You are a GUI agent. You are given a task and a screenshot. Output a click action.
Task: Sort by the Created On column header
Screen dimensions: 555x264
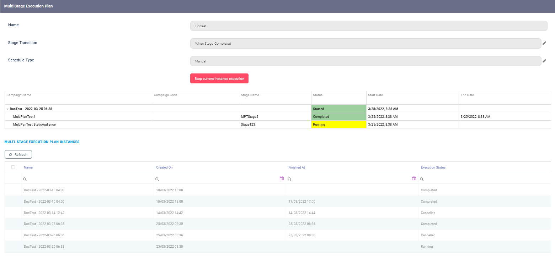pos(164,167)
